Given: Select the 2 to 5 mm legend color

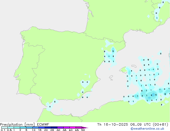Looking at the screenshot, I should [x=23, y=128].
